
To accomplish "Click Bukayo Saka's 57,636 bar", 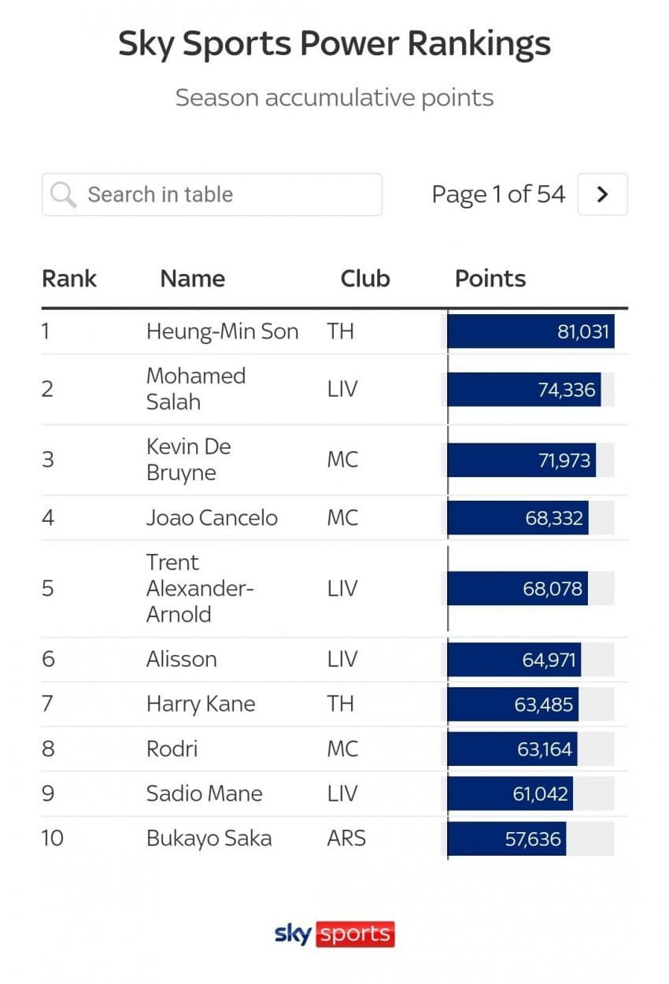I will click(507, 838).
